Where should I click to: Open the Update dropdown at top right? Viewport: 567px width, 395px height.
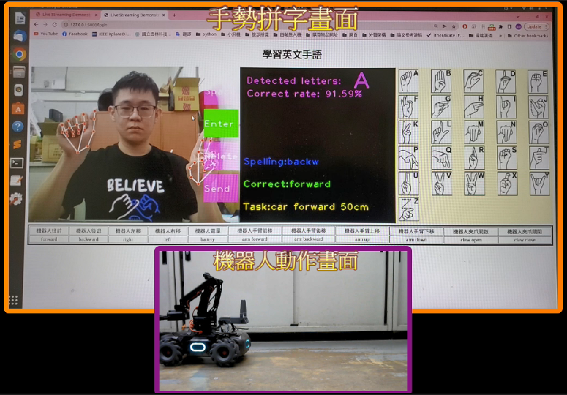[x=536, y=26]
